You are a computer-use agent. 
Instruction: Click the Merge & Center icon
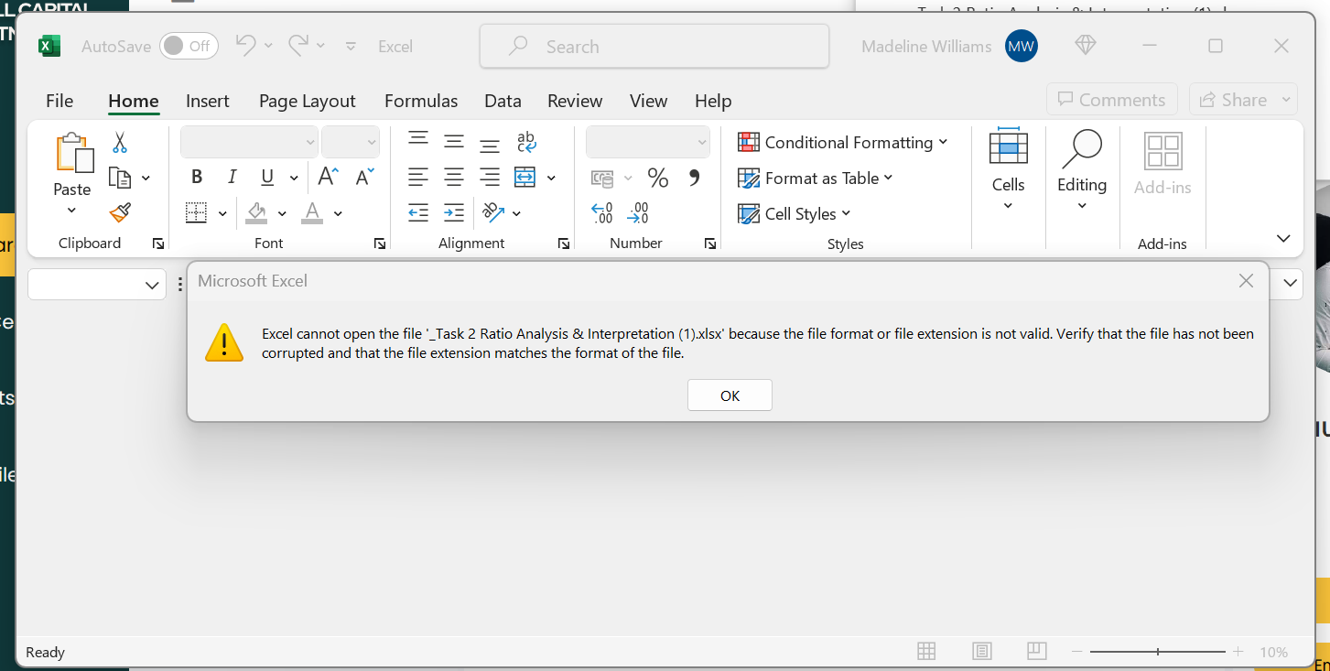click(525, 178)
